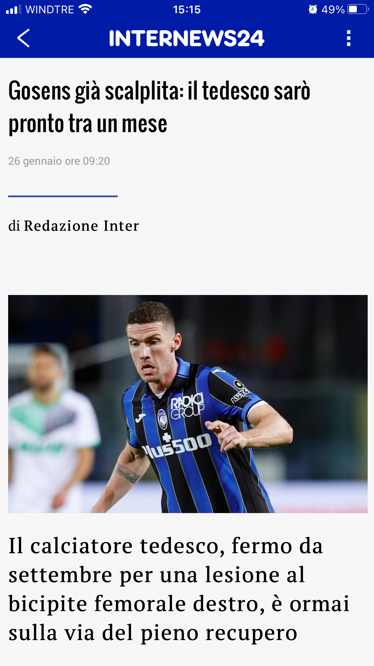Tap the Radici Group logo on jersey
The height and width of the screenshot is (666, 374).
187,406
